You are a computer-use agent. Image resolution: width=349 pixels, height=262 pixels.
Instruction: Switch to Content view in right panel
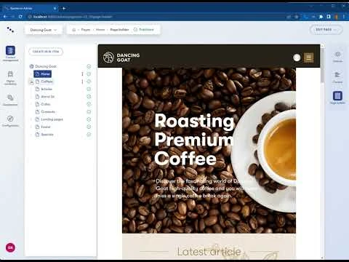(x=337, y=77)
